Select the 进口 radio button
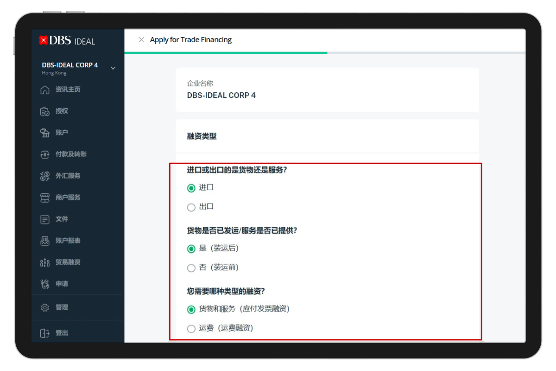The image size is (556, 371). point(191,188)
